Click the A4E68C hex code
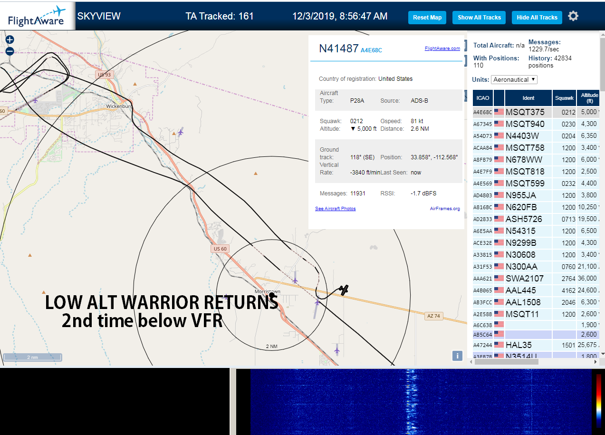 (371, 50)
